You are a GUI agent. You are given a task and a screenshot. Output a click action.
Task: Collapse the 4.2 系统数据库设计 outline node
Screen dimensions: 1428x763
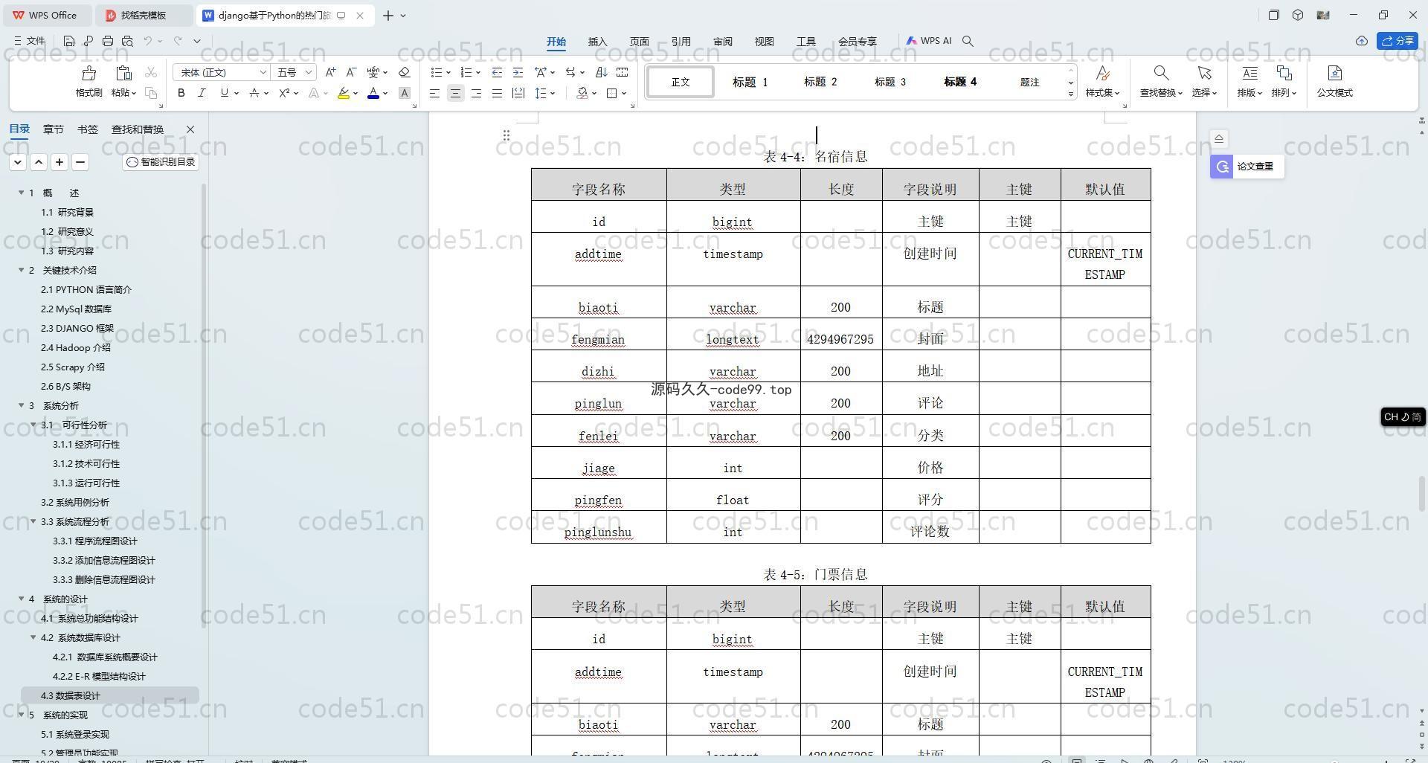[x=33, y=637]
